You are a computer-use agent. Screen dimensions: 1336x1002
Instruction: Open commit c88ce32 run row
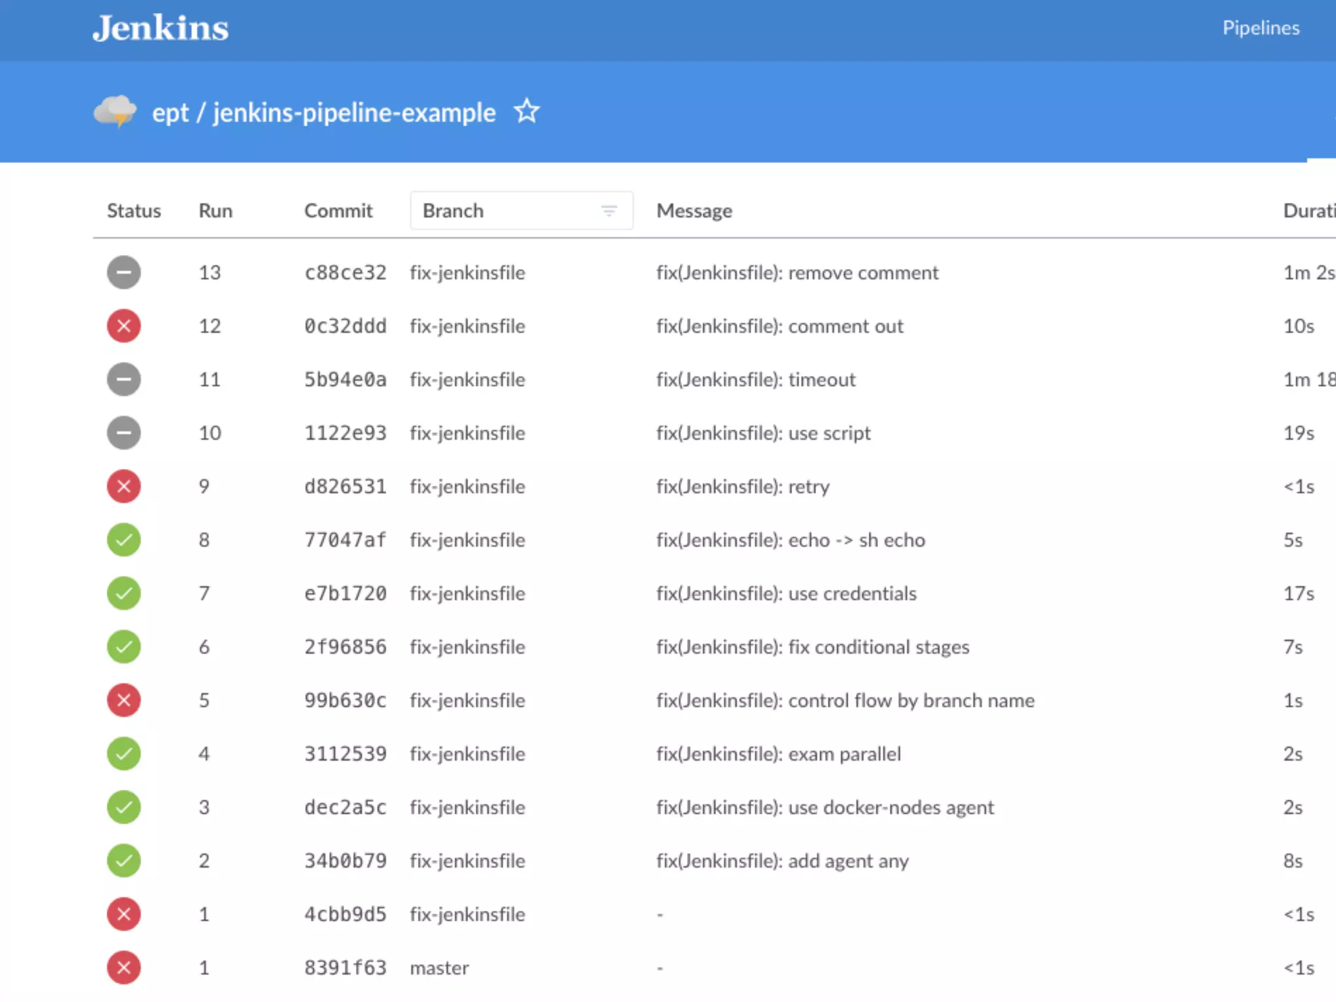point(345,273)
